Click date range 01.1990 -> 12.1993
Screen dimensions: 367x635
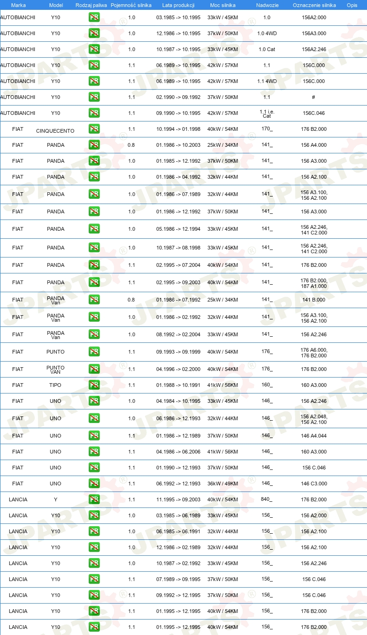(178, 468)
